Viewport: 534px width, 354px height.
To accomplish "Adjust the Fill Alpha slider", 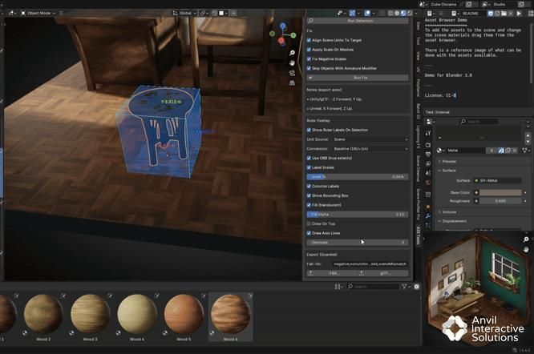I will coord(358,215).
